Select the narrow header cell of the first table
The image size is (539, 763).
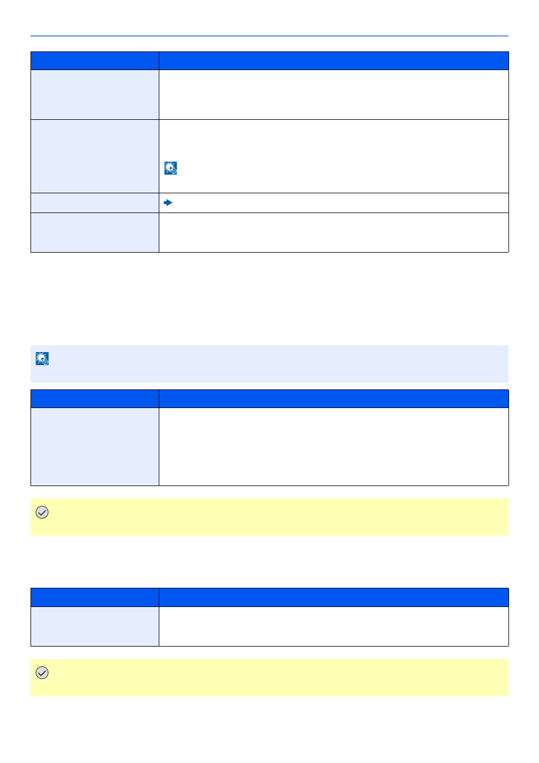(x=95, y=61)
